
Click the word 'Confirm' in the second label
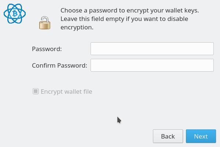[x=43, y=66]
